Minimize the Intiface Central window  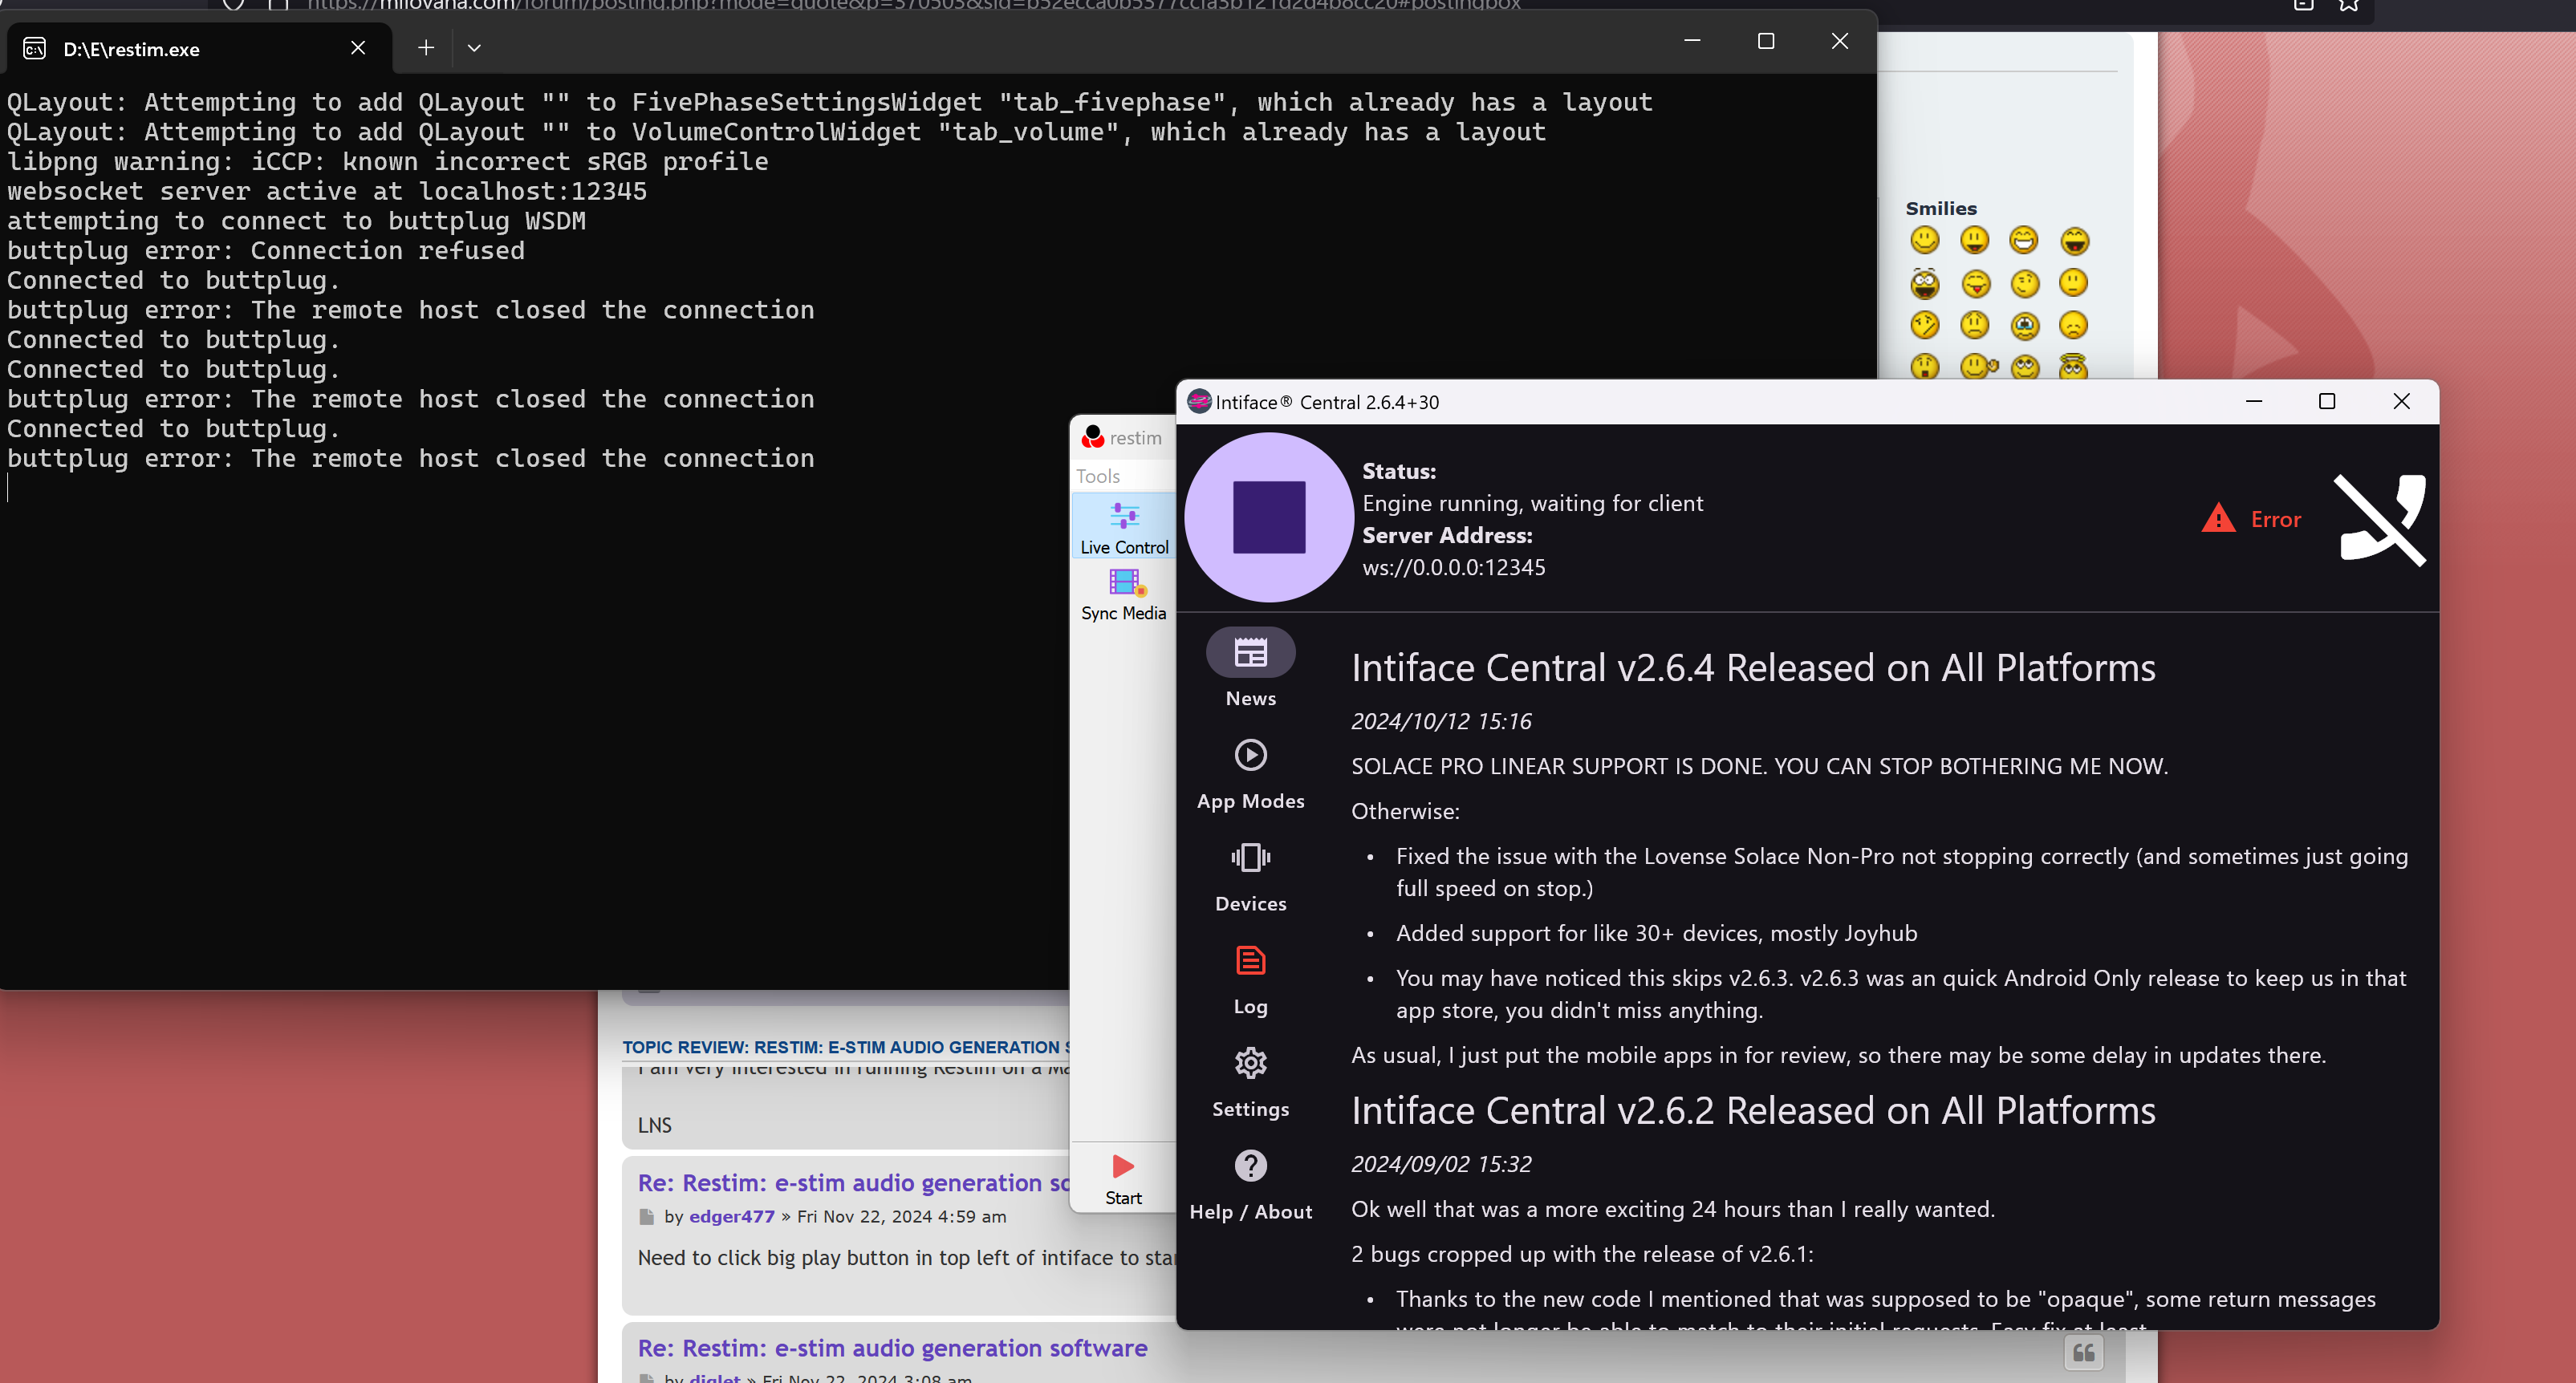[x=2254, y=401]
